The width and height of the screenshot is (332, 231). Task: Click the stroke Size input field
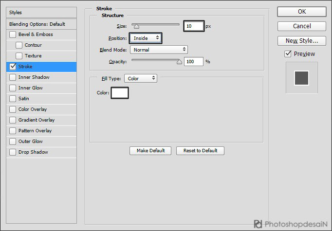click(x=193, y=26)
